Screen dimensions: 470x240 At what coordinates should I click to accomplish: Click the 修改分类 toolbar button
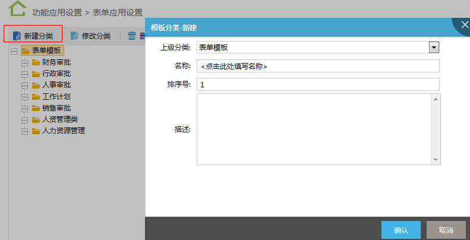(90, 36)
